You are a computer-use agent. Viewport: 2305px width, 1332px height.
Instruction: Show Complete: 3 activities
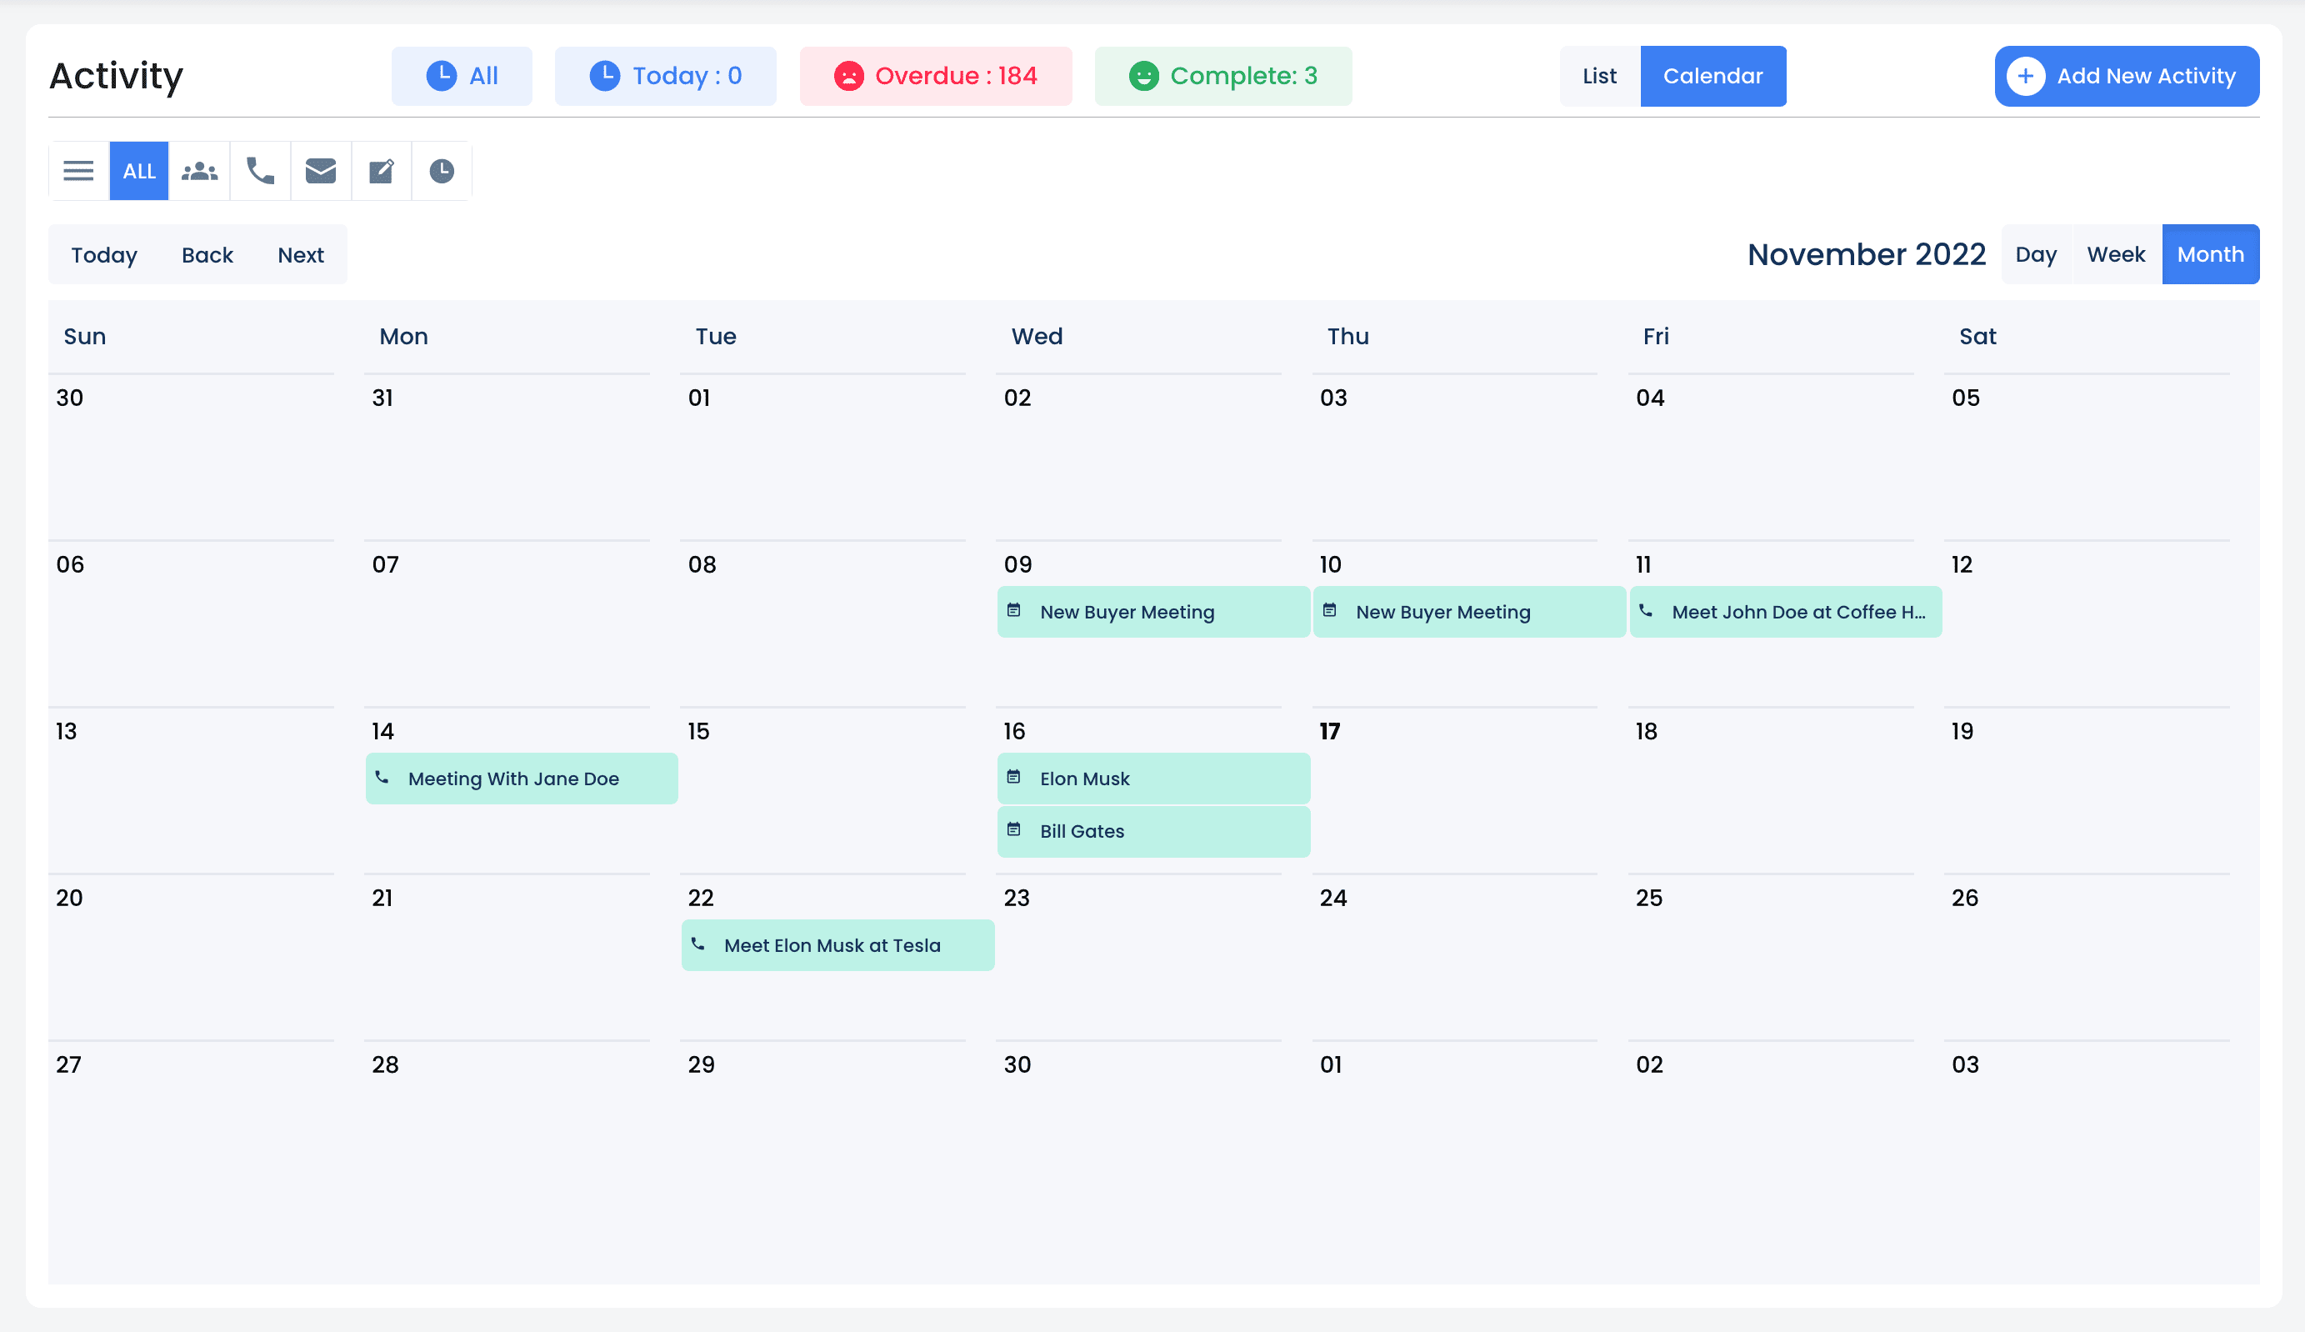[1222, 76]
